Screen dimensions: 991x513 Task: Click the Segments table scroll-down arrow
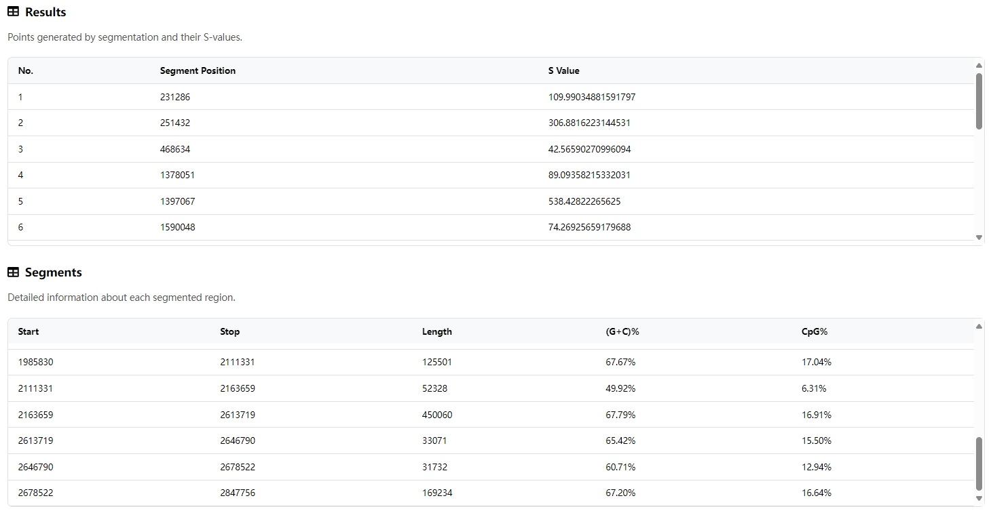tap(979, 498)
